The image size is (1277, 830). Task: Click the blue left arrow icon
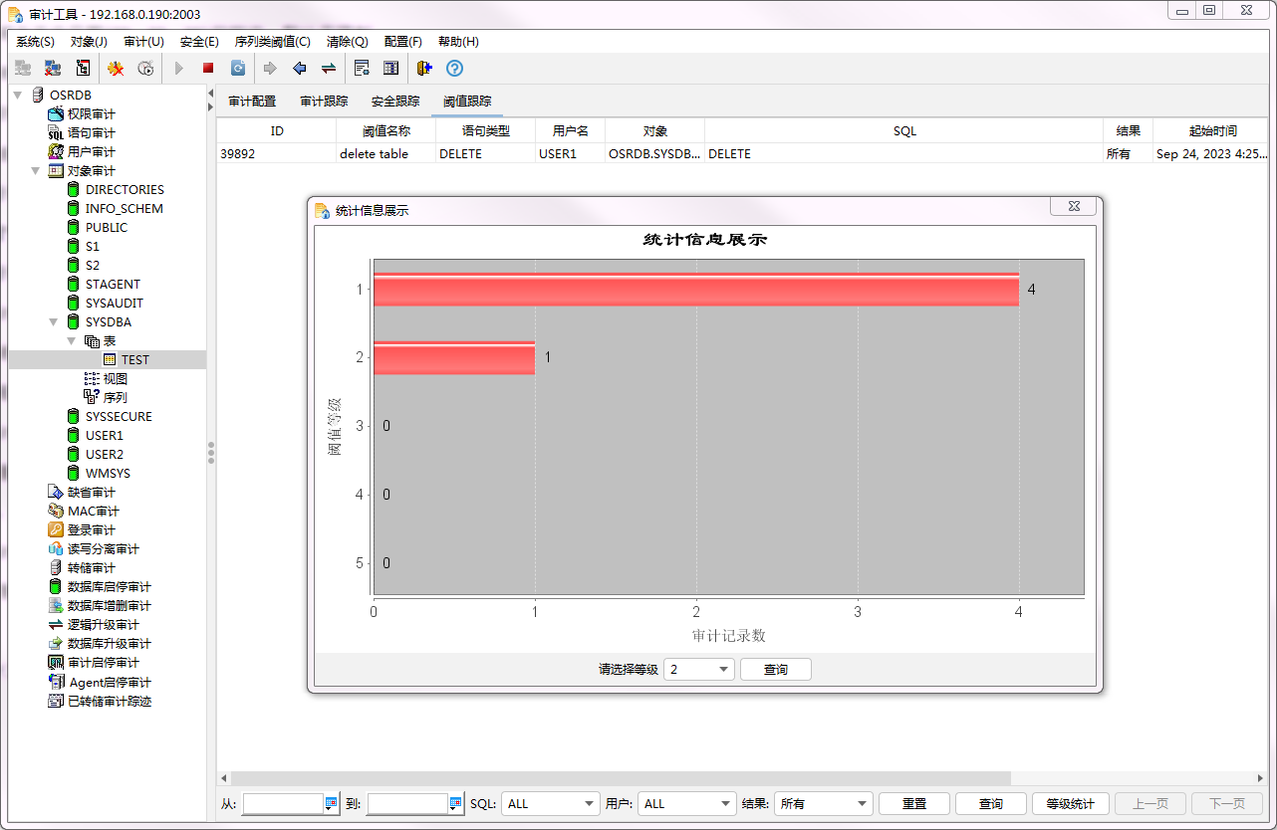[x=299, y=69]
